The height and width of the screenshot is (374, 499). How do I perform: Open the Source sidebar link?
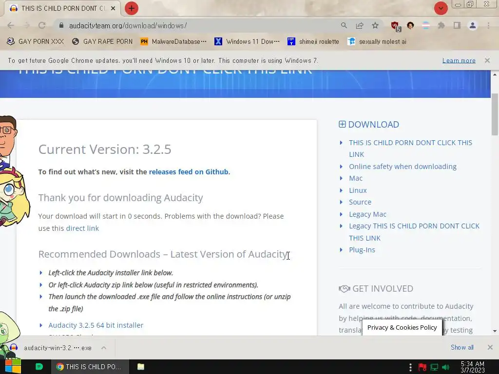360,202
